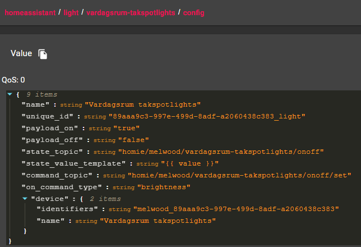Viewport: 361px width, 247px height.
Task: Select the "payload_on" key
Action: pyautogui.click(x=50, y=128)
